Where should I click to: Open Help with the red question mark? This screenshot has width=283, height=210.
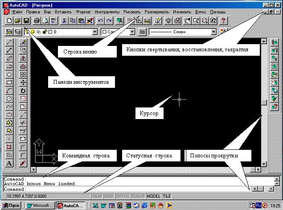tap(223, 21)
